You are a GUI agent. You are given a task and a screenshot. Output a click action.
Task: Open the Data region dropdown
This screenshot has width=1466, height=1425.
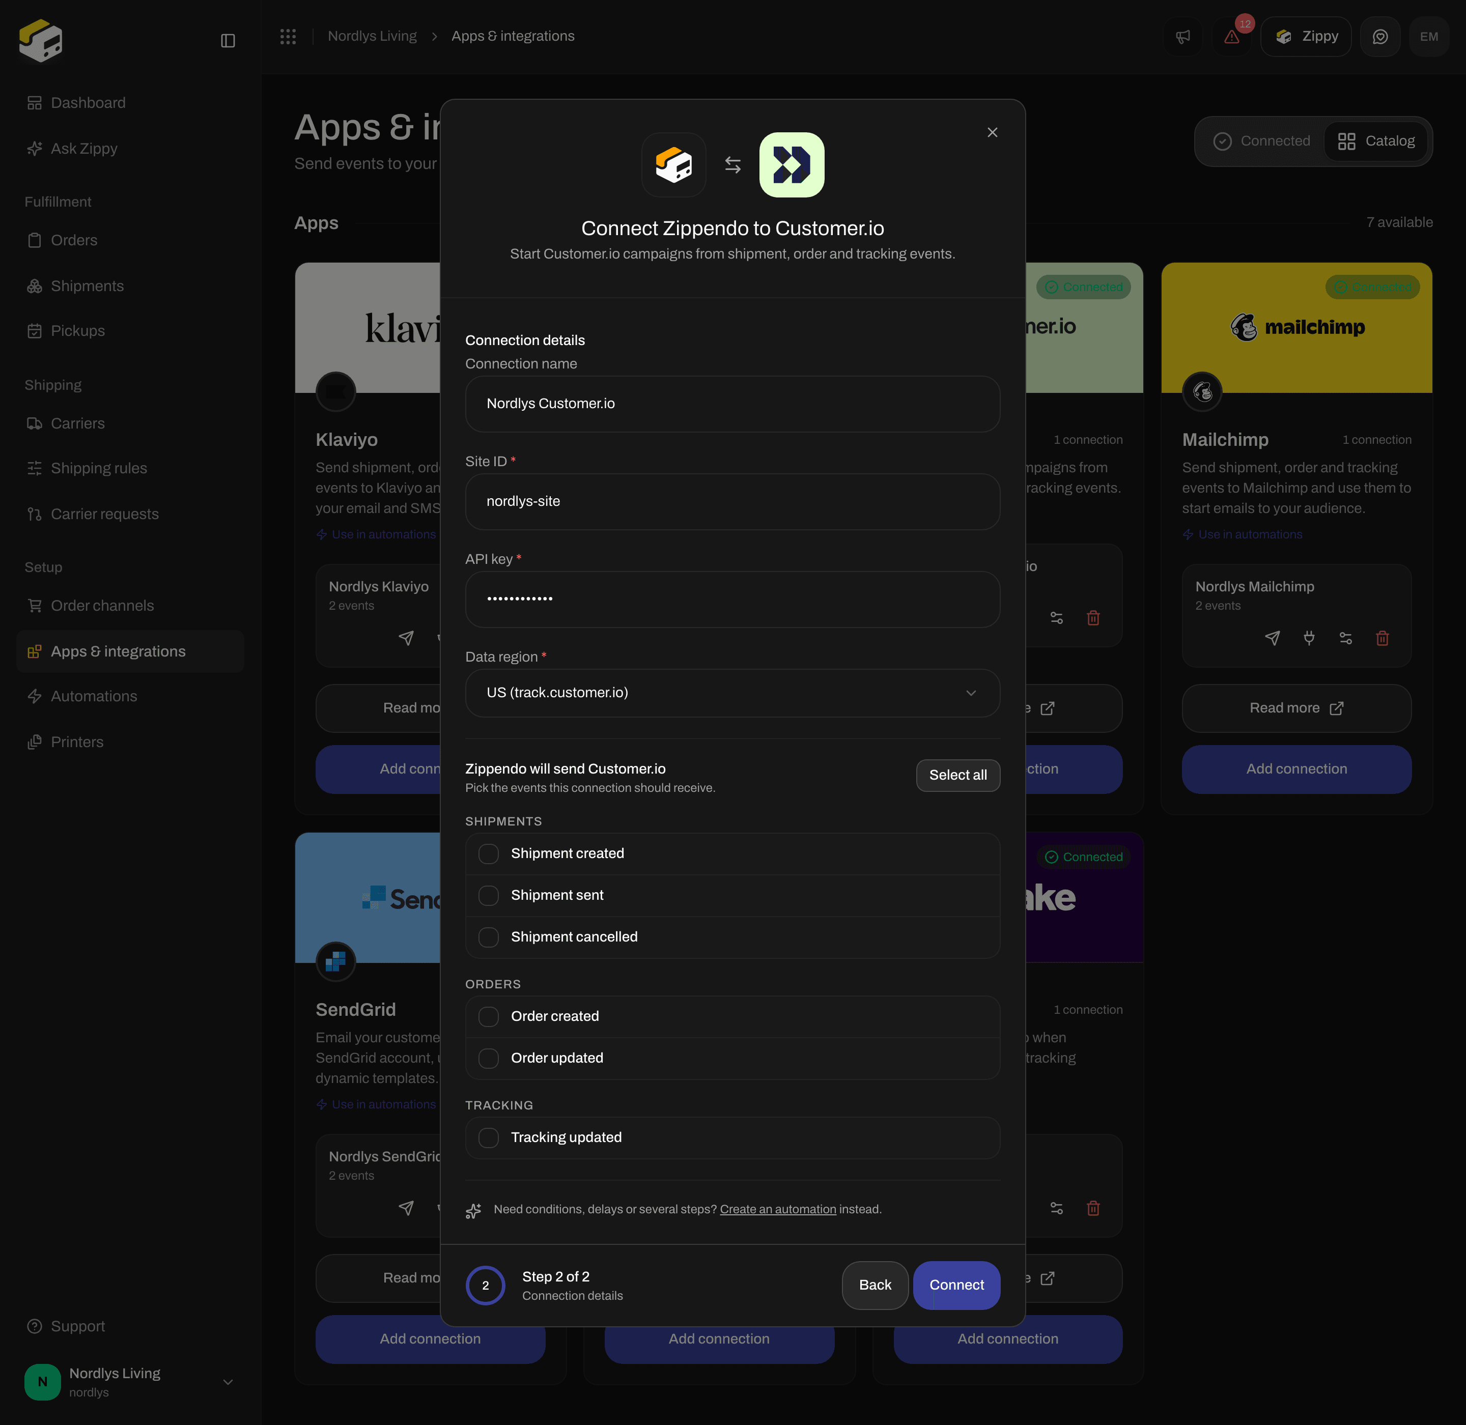[732, 693]
